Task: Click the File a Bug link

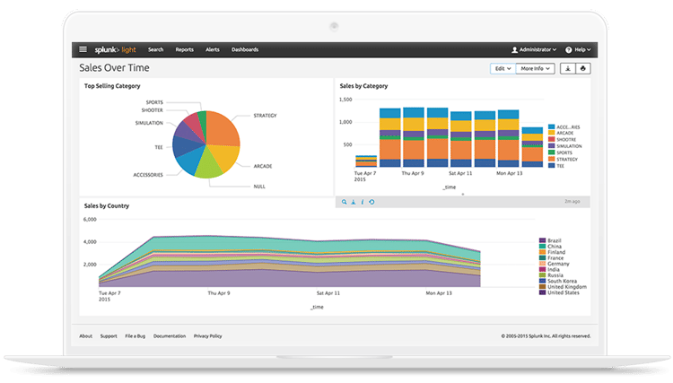Action: (135, 335)
